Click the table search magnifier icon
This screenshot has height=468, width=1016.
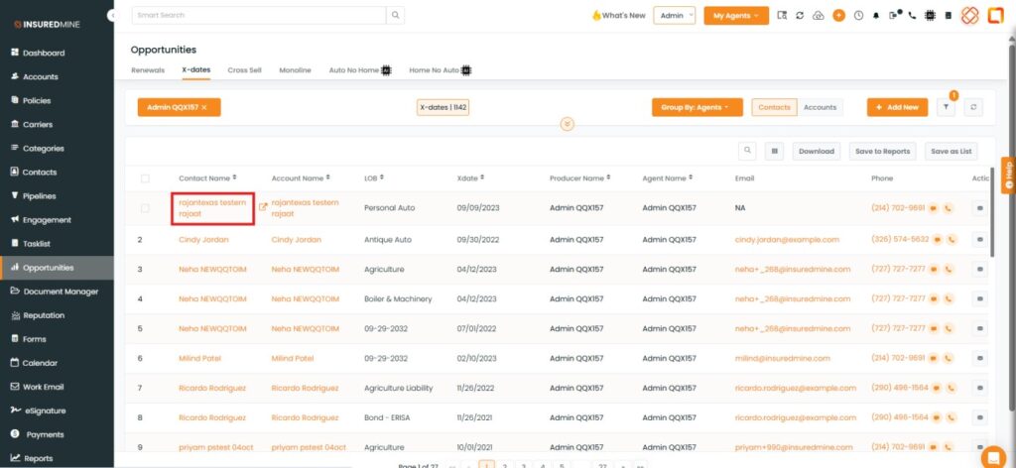[x=748, y=151]
